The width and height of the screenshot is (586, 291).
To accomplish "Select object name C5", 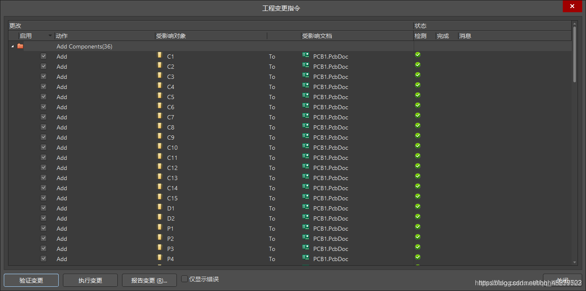I will [x=171, y=97].
